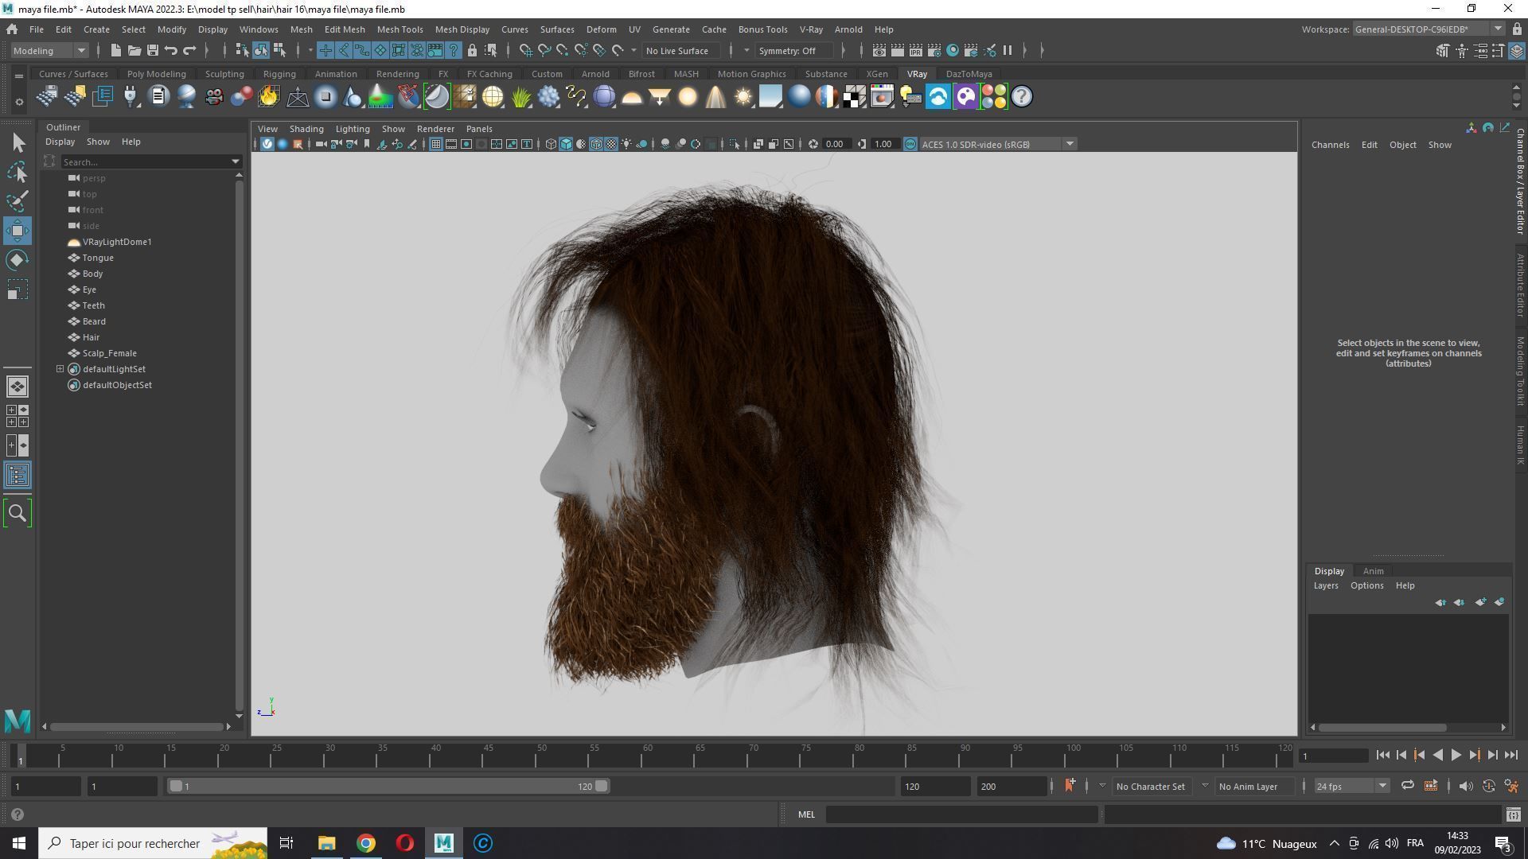Open Layers menu in layer editor

pos(1325,585)
